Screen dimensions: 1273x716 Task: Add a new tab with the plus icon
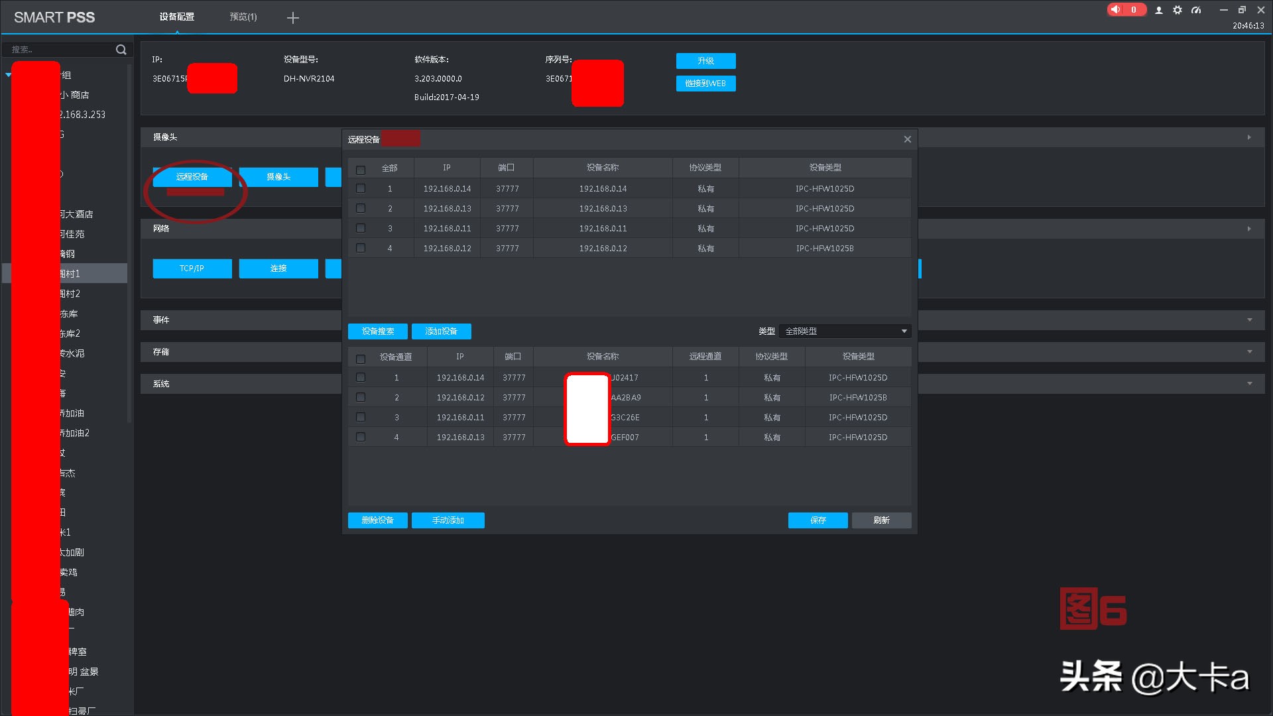[x=292, y=18]
